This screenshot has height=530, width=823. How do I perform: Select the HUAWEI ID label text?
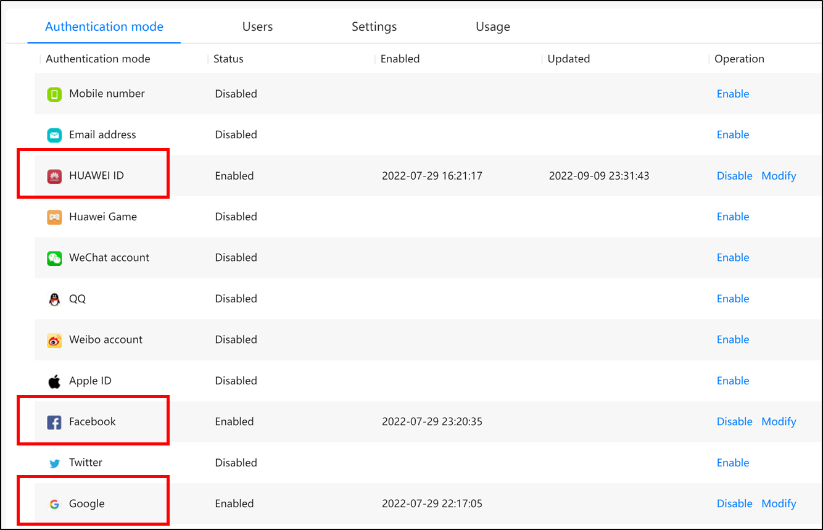click(96, 176)
